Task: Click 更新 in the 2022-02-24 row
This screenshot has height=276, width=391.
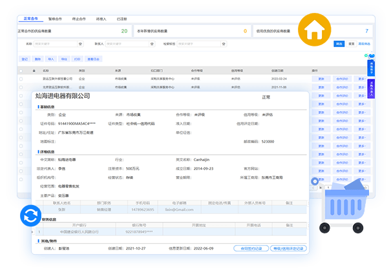Action: pyautogui.click(x=321, y=79)
